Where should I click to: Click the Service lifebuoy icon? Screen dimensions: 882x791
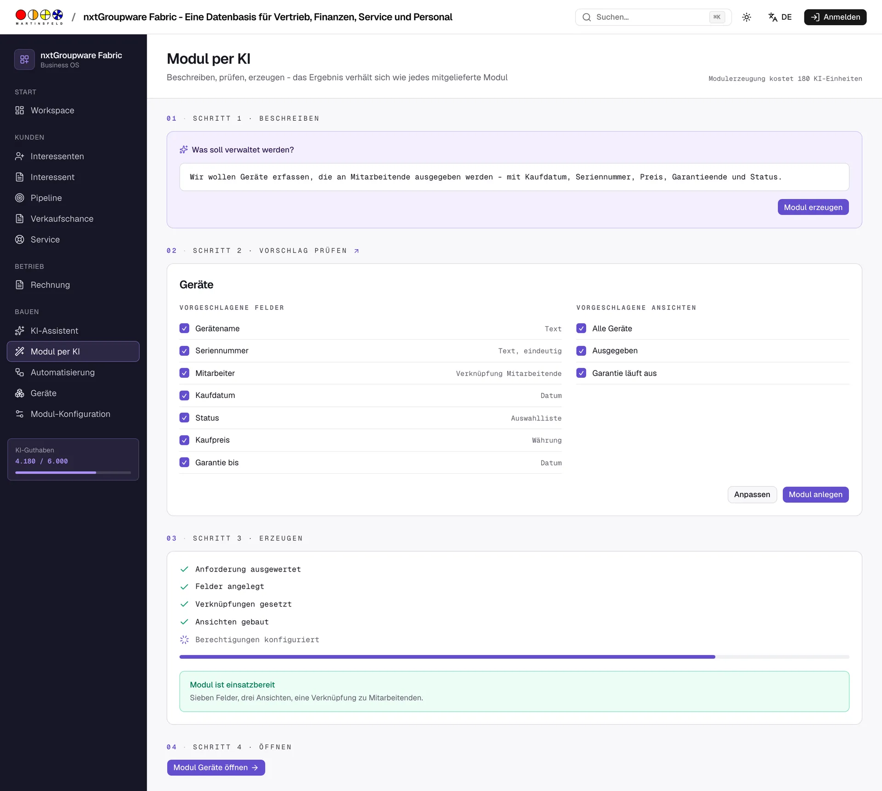(x=19, y=240)
